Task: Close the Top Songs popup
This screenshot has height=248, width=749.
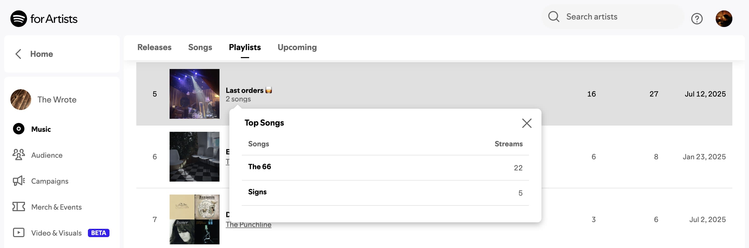Action: point(527,123)
